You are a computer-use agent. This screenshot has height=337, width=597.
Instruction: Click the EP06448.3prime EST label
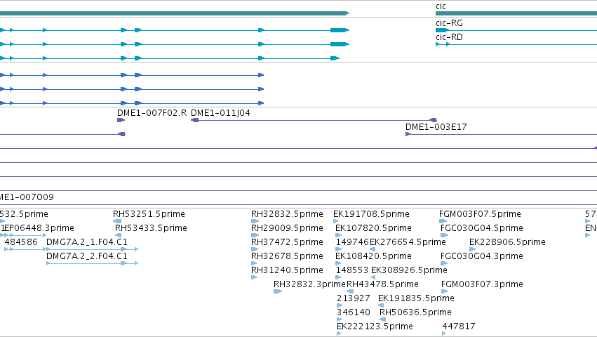(39, 228)
